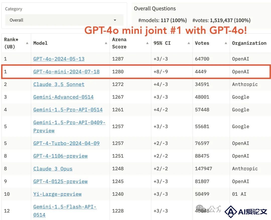
Task: Select score 1261 for Gemini-1.5-Pro-API-0514
Action: click(x=118, y=110)
